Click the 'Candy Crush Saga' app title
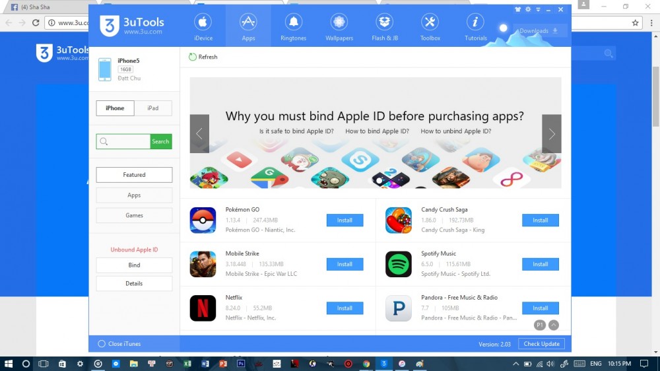The height and width of the screenshot is (371, 660). [444, 210]
